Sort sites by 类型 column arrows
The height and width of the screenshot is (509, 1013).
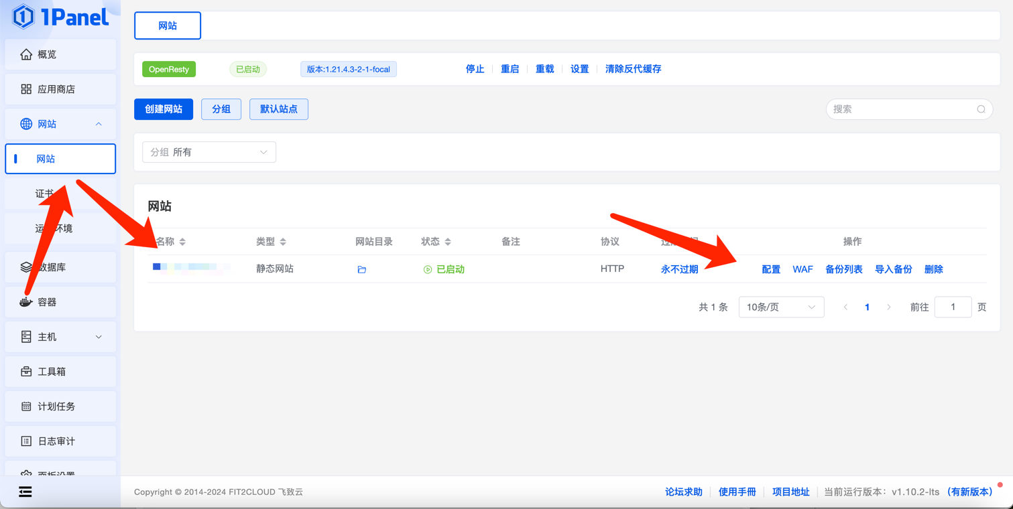pos(283,242)
